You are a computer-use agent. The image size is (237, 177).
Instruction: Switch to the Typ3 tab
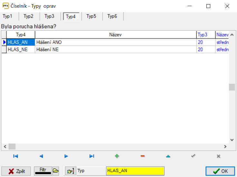[49, 16]
